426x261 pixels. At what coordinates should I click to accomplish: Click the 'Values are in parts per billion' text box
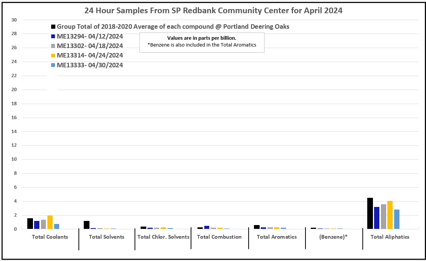[x=202, y=42]
